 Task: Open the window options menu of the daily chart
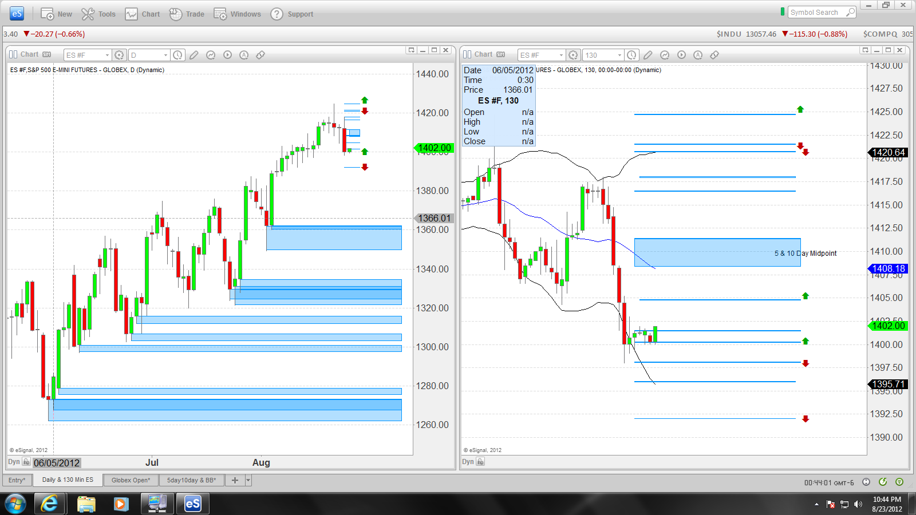click(x=411, y=50)
